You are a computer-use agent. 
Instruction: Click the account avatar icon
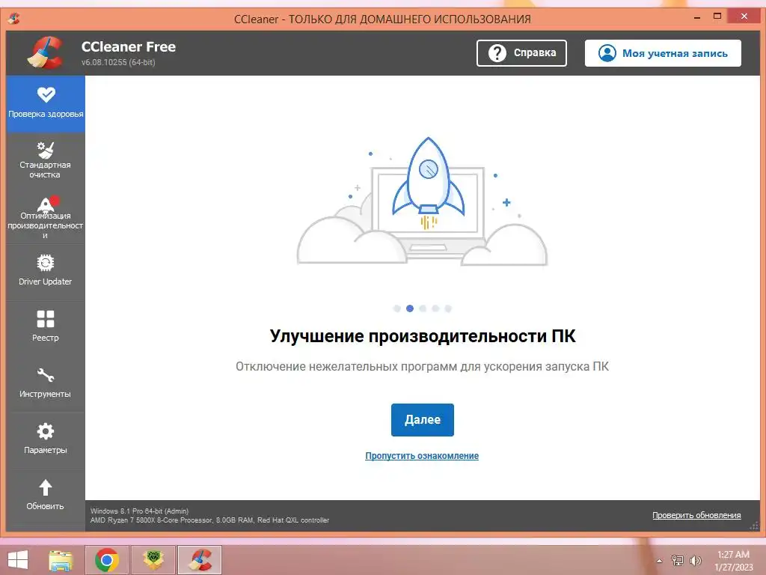pos(607,53)
